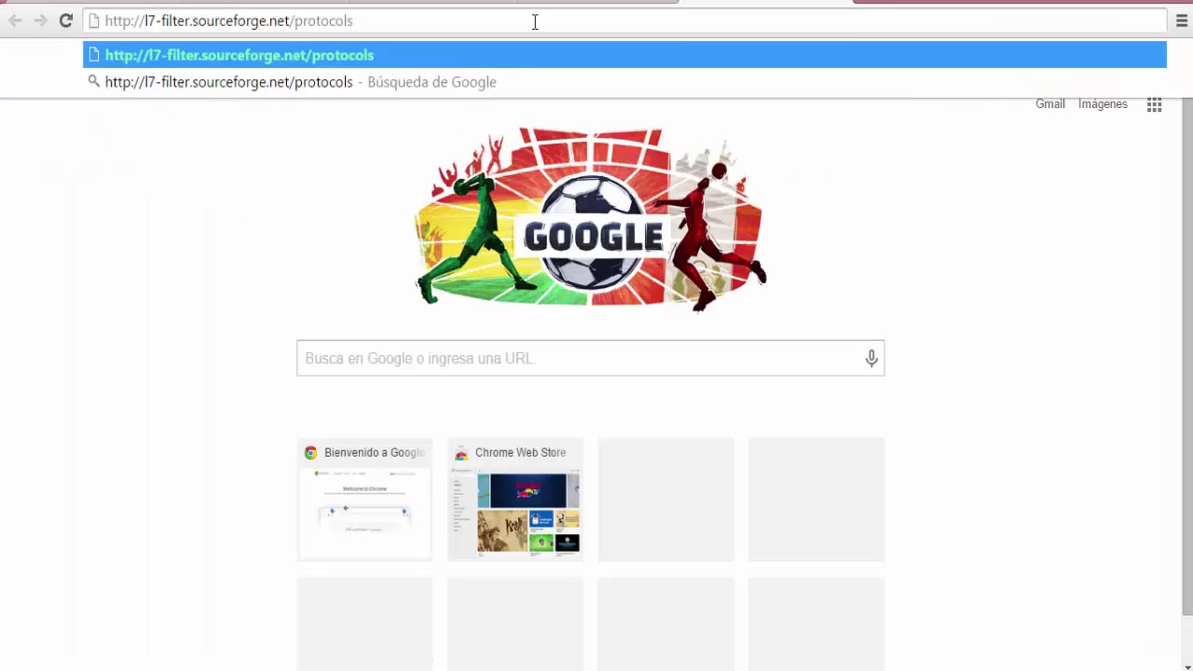Click the page icon in address bar

(93, 21)
